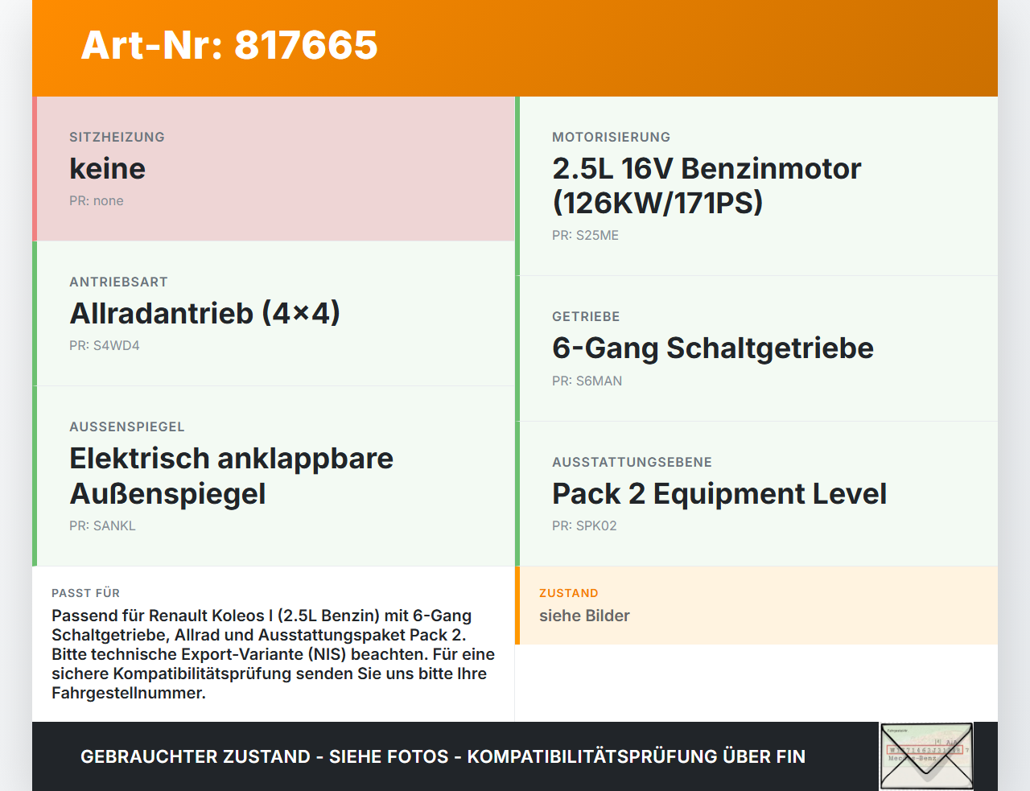Click the PR: SANKL code text
Image resolution: width=1030 pixels, height=791 pixels.
[x=102, y=526]
